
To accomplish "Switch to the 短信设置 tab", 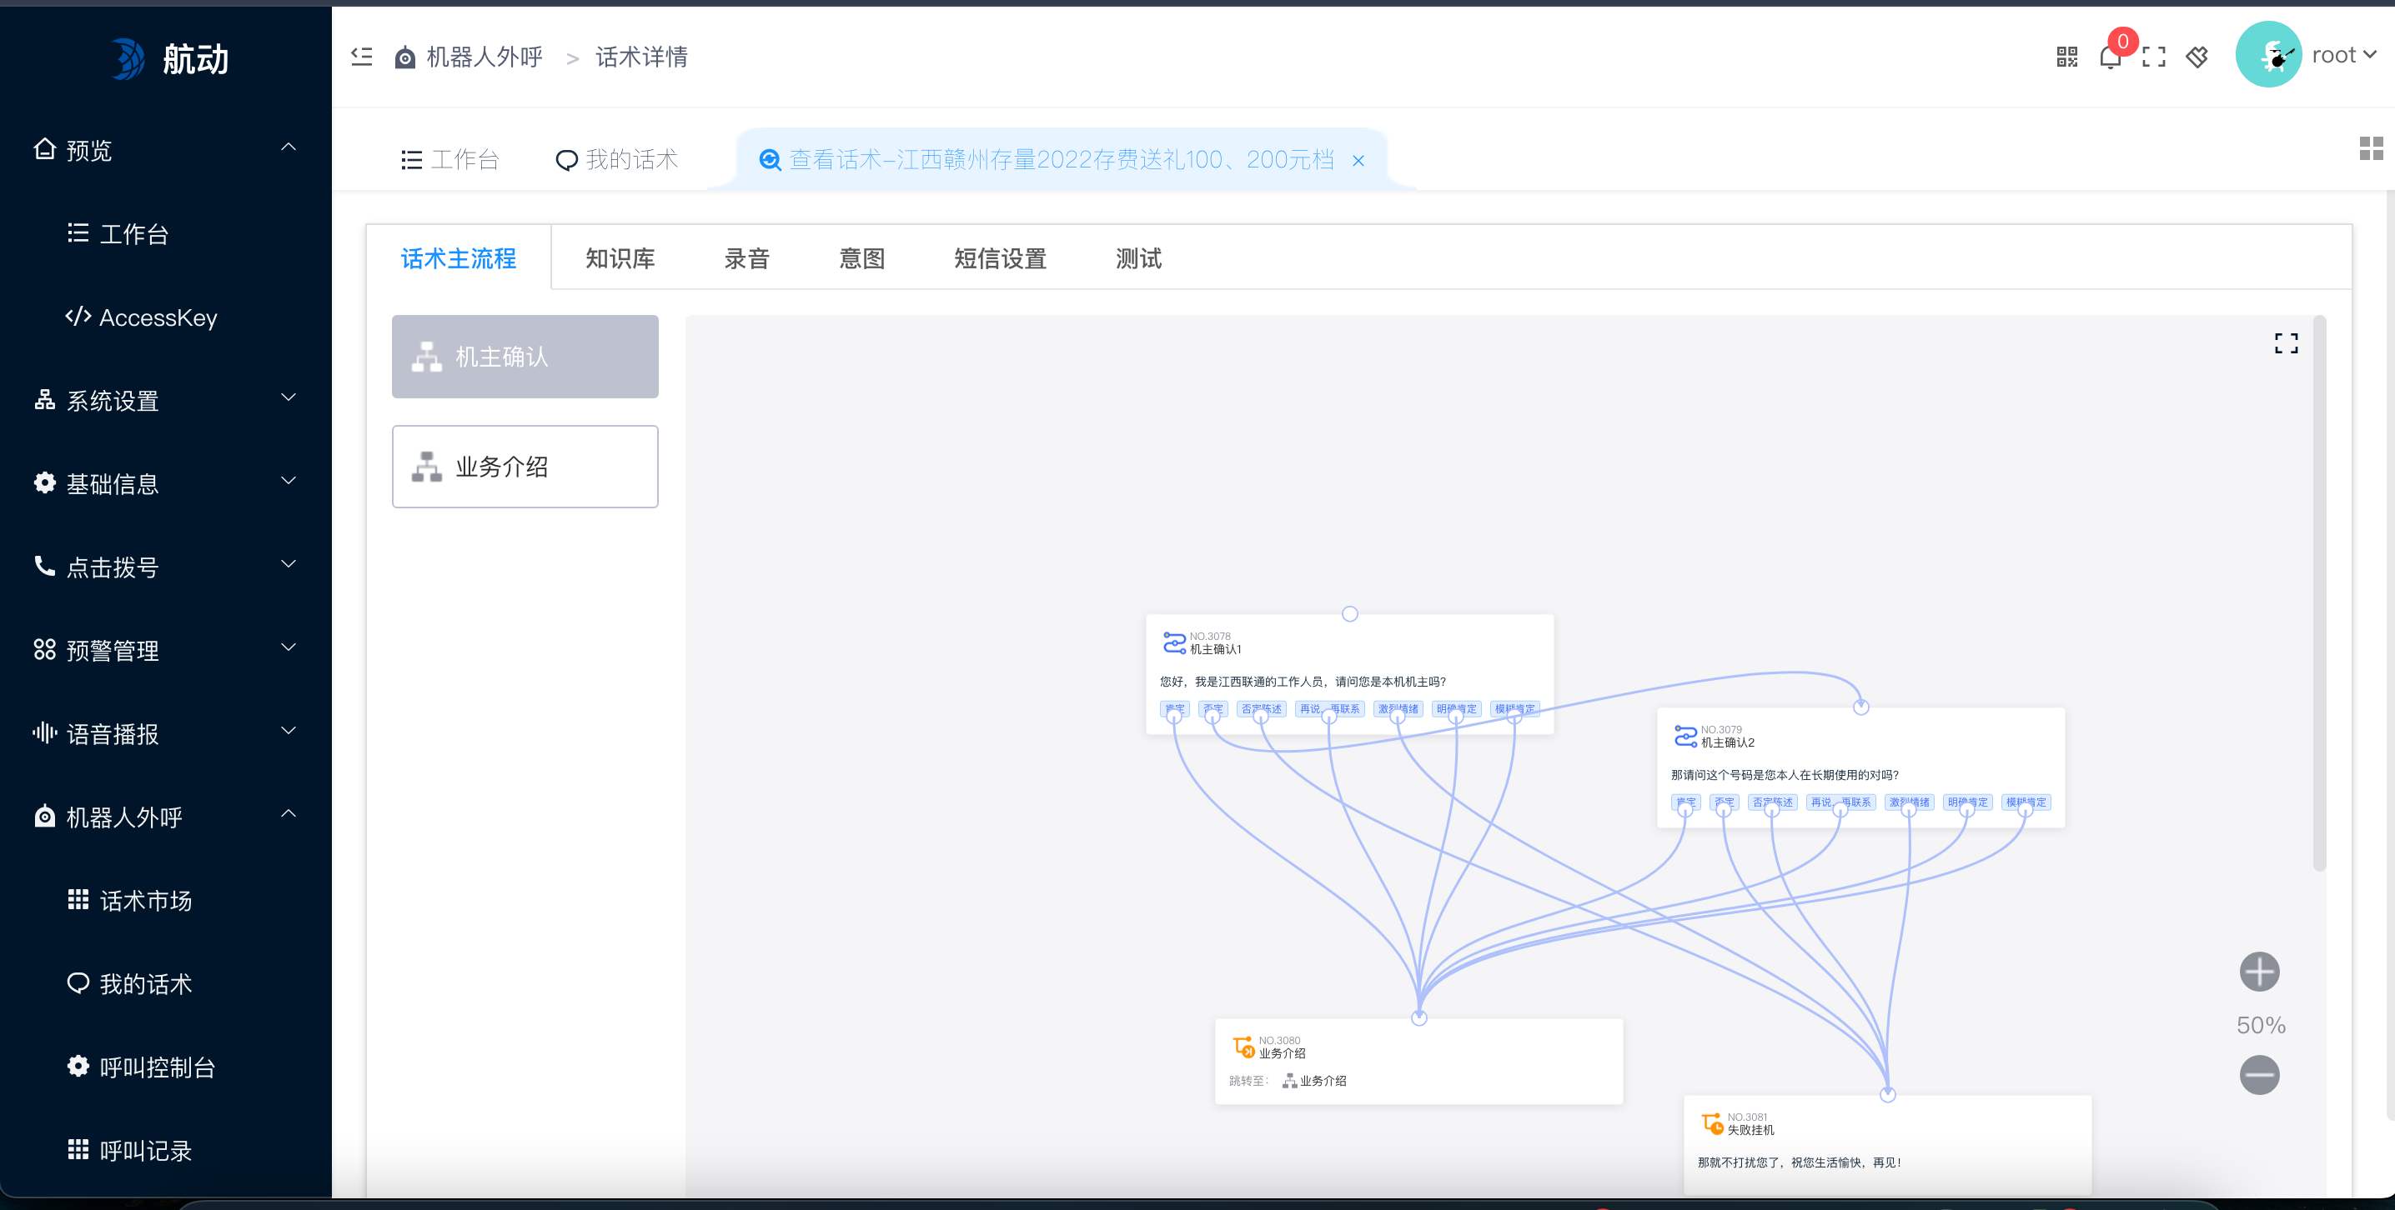I will click(x=1001, y=258).
